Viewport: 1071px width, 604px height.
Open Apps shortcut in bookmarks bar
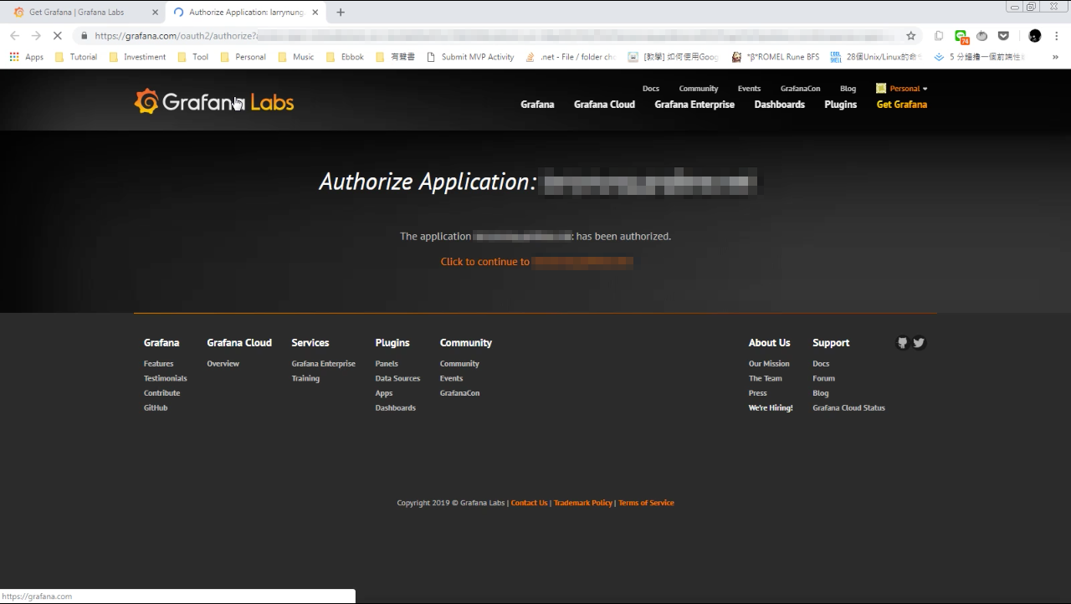tap(26, 57)
